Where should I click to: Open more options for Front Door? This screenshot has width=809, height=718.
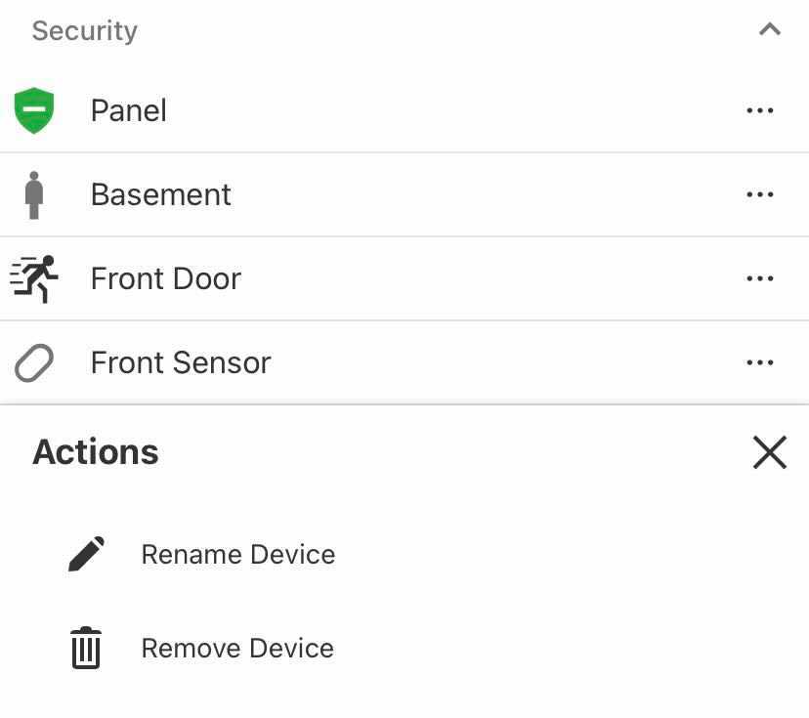pyautogui.click(x=759, y=278)
